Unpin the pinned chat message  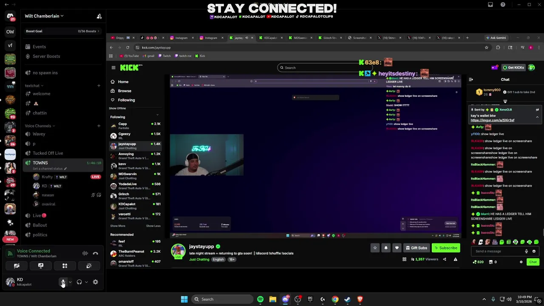pyautogui.click(x=537, y=110)
